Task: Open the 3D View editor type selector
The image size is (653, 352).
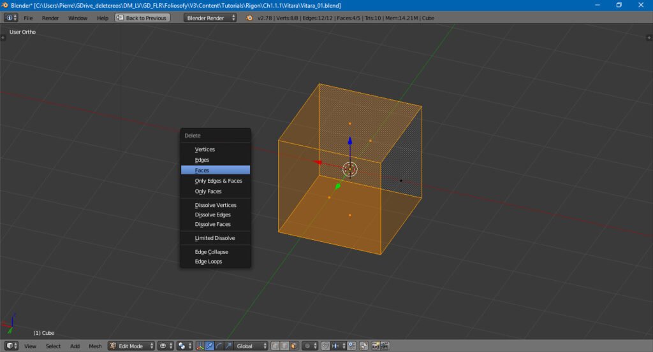Action: [11, 346]
